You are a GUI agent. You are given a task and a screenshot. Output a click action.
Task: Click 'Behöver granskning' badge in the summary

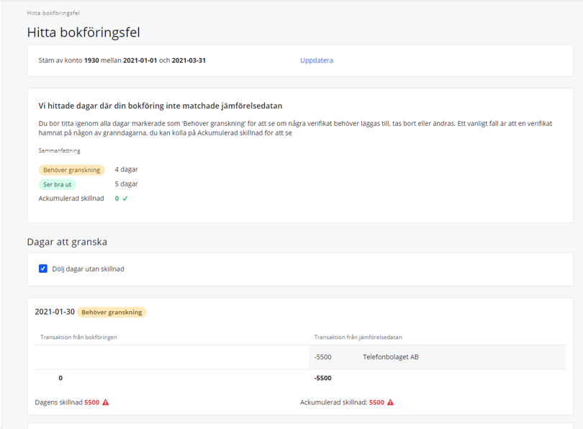pos(71,170)
